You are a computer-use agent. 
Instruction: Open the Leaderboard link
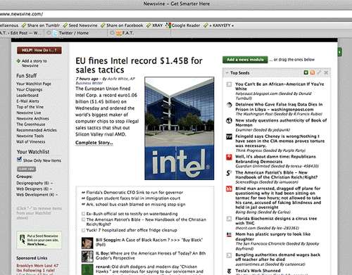click(27, 96)
